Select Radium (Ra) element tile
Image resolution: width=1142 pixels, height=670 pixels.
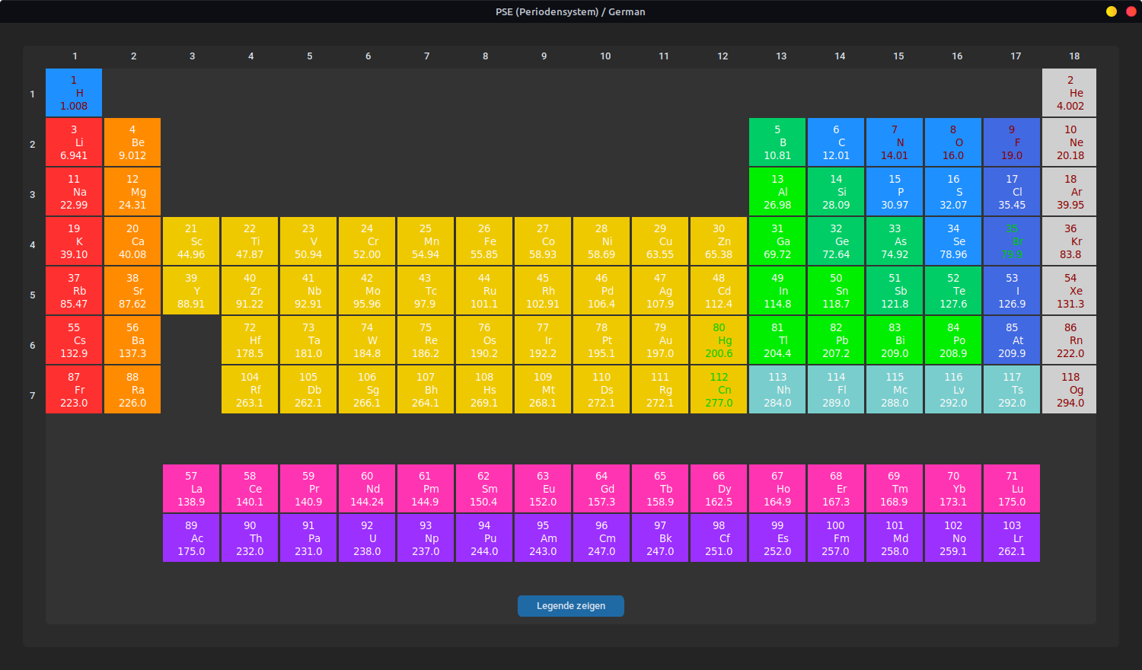tap(132, 390)
